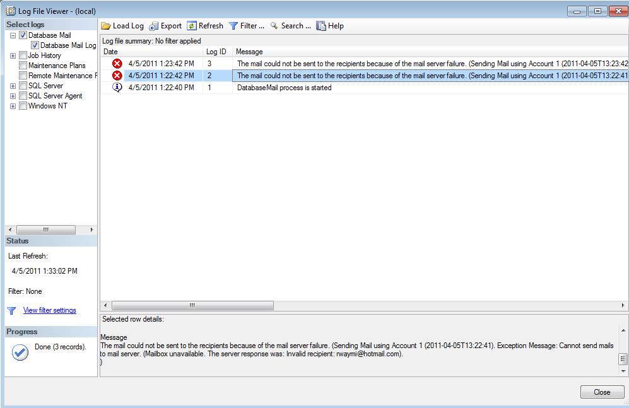Viewport: 629px width, 408px height.
Task: Click the row details vertical scrollbar thumb
Action: pos(623,359)
